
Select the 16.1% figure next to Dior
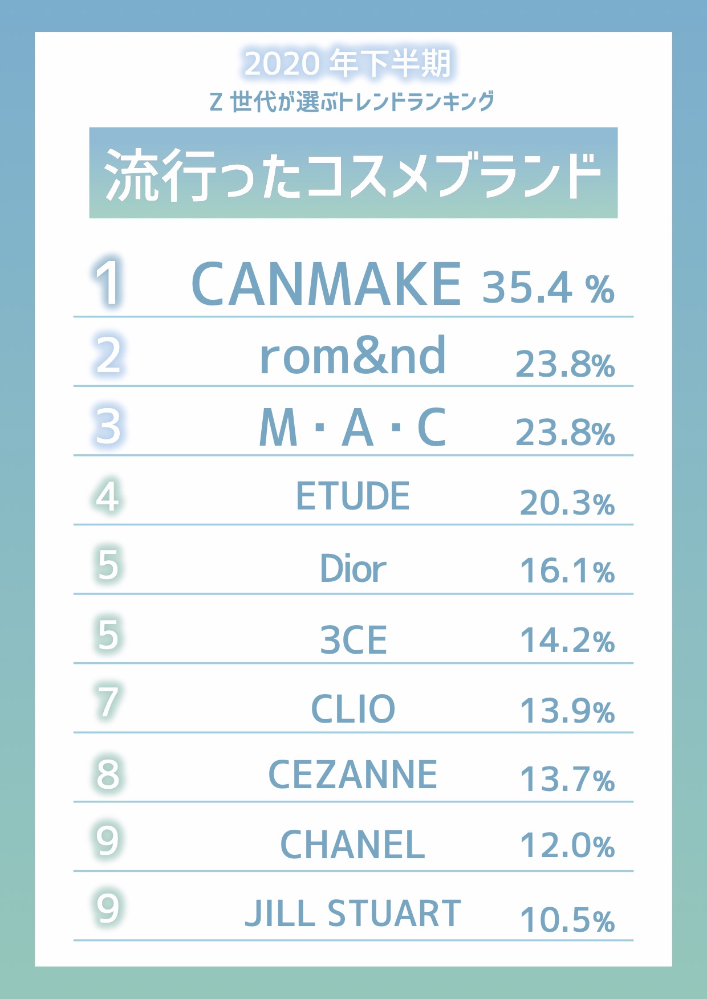[567, 571]
